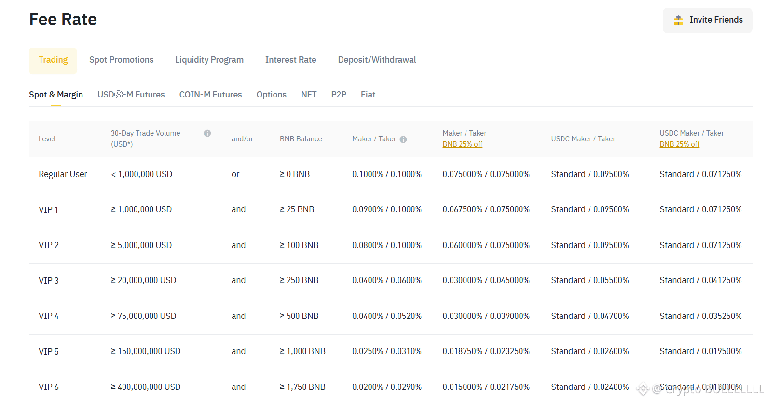Switch to P2P sub-tab
The image size is (768, 401).
339,95
